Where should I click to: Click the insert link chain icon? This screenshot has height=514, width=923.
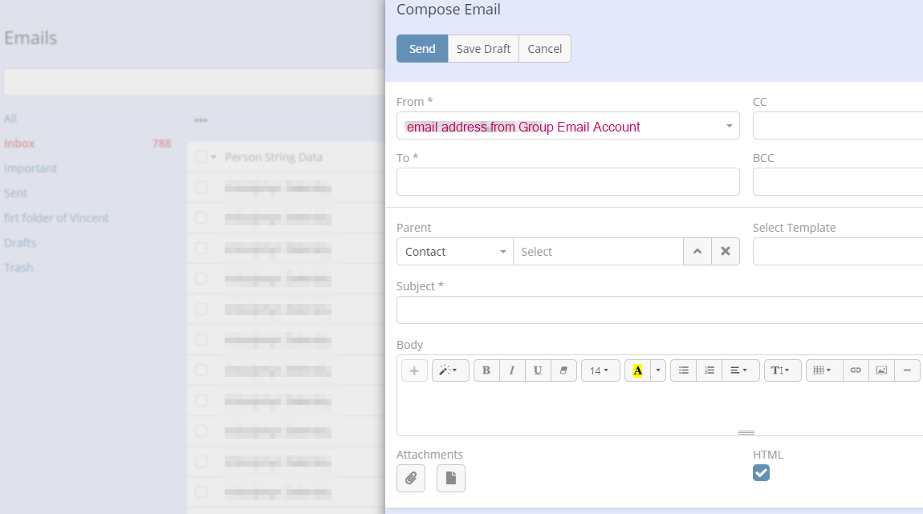(856, 370)
